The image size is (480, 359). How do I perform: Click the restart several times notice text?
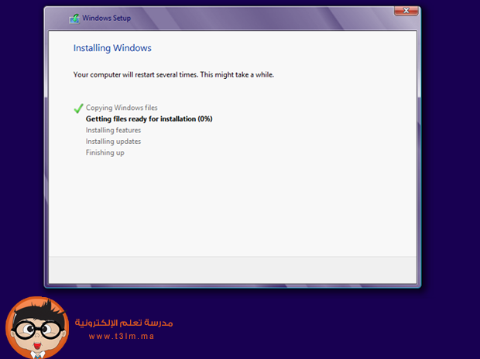173,75
